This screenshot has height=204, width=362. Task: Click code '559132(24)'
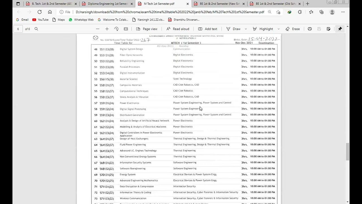107,109
